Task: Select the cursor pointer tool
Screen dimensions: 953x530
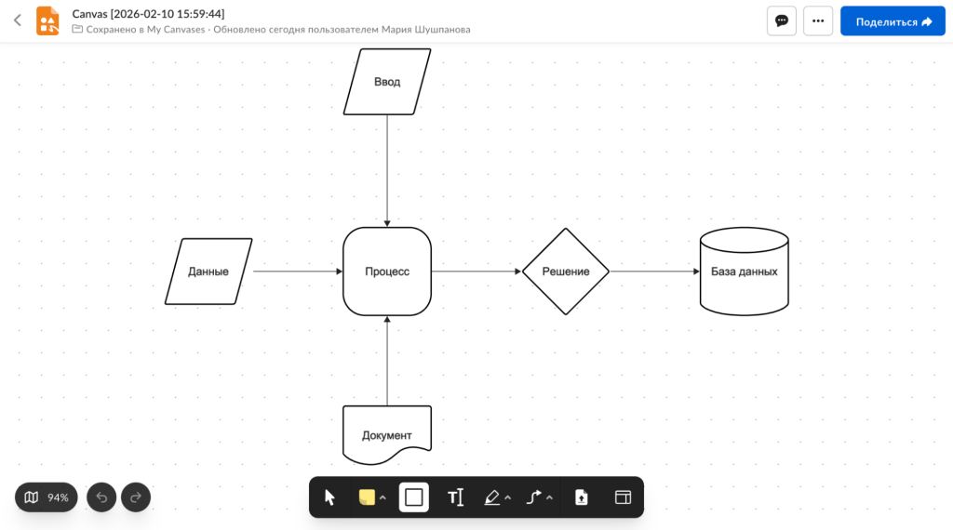Action: coord(329,497)
